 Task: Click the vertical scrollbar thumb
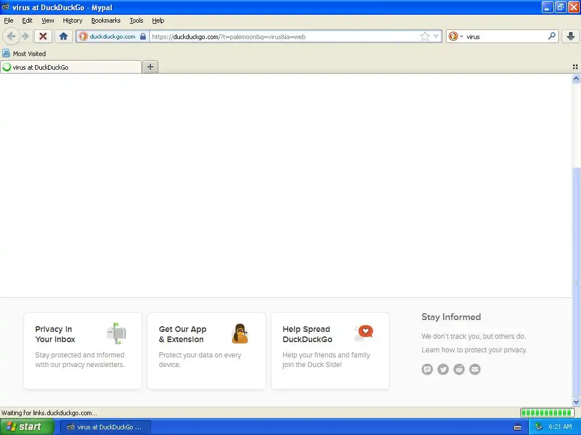[x=576, y=282]
